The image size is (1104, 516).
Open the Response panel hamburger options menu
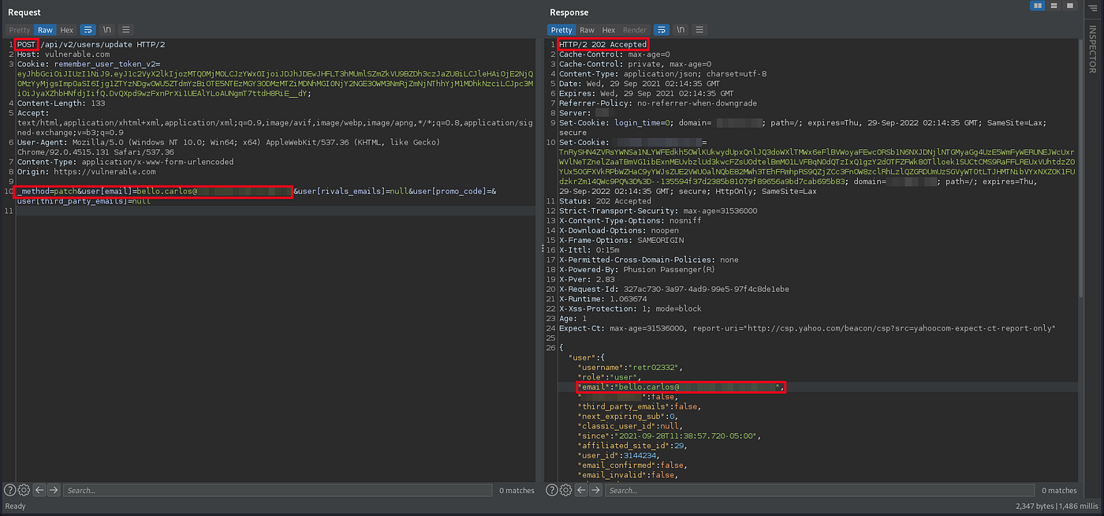pyautogui.click(x=699, y=30)
